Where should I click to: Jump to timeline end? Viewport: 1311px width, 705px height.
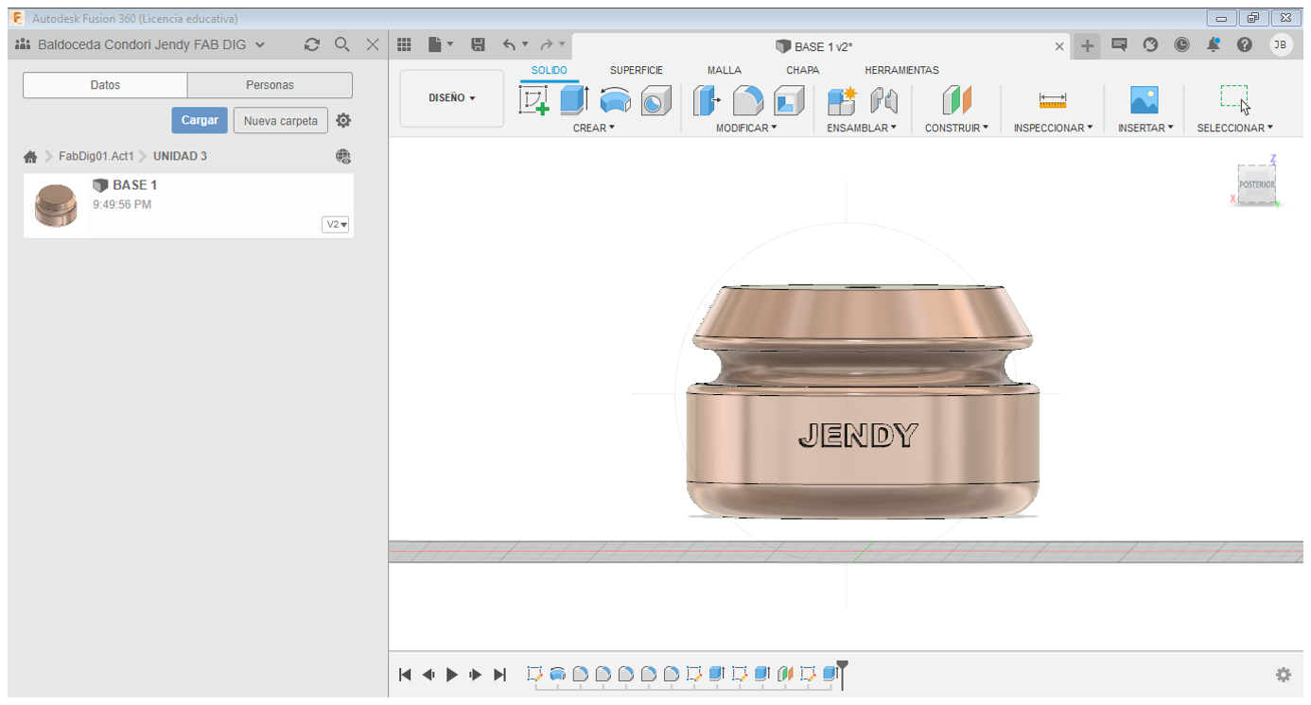(x=500, y=675)
